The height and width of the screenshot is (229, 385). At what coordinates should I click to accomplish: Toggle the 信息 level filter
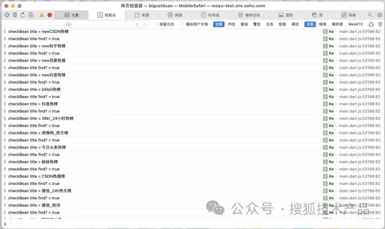coord(282,24)
